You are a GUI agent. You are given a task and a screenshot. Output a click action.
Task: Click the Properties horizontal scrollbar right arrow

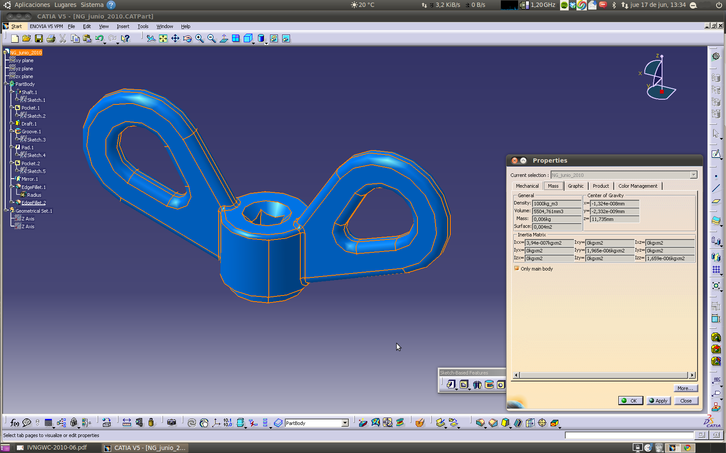click(692, 375)
